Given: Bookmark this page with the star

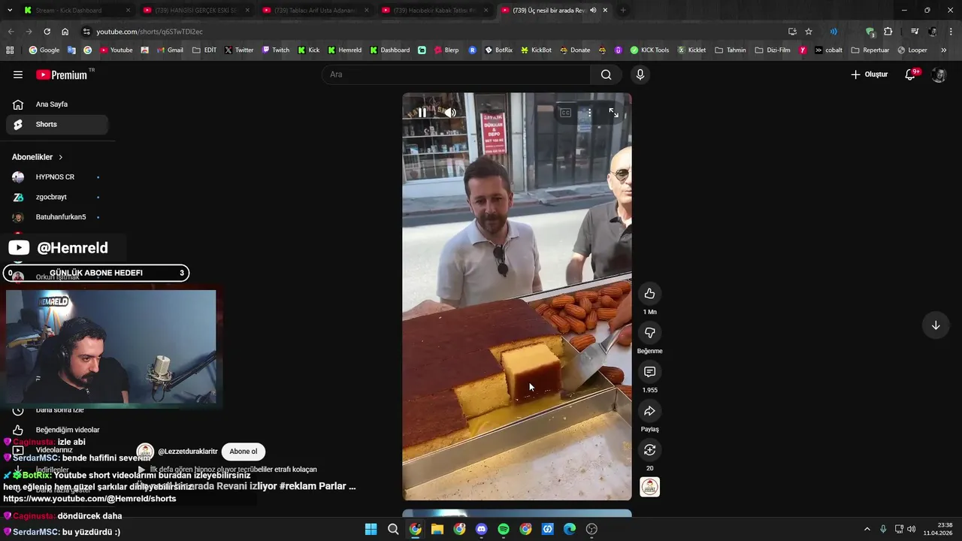Looking at the screenshot, I should [809, 32].
